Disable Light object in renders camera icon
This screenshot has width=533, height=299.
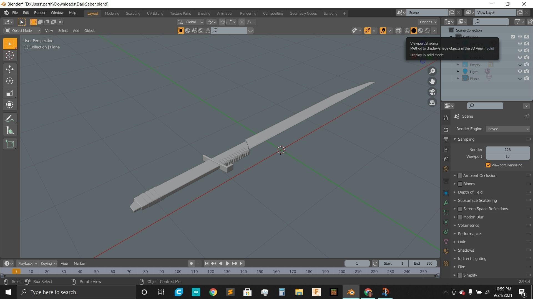click(x=527, y=71)
